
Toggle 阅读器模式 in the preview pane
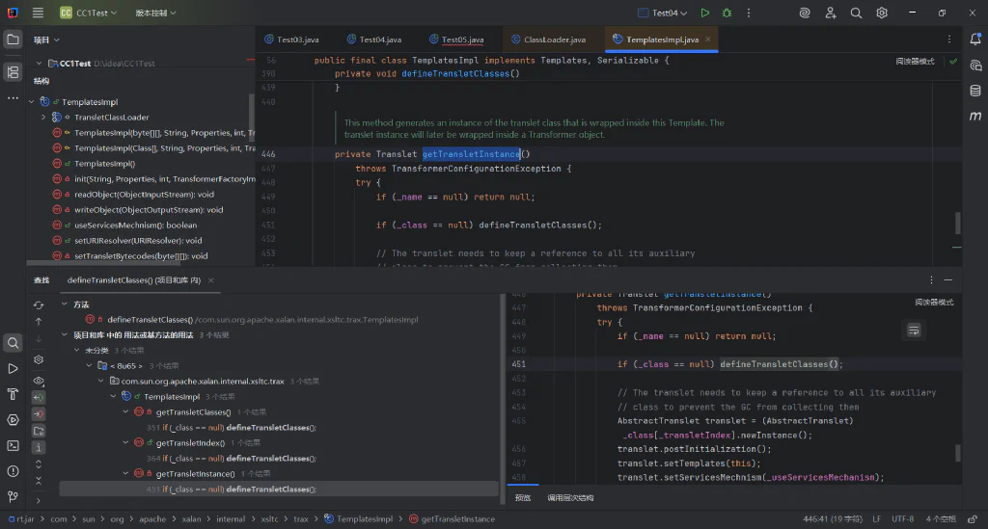click(x=934, y=303)
